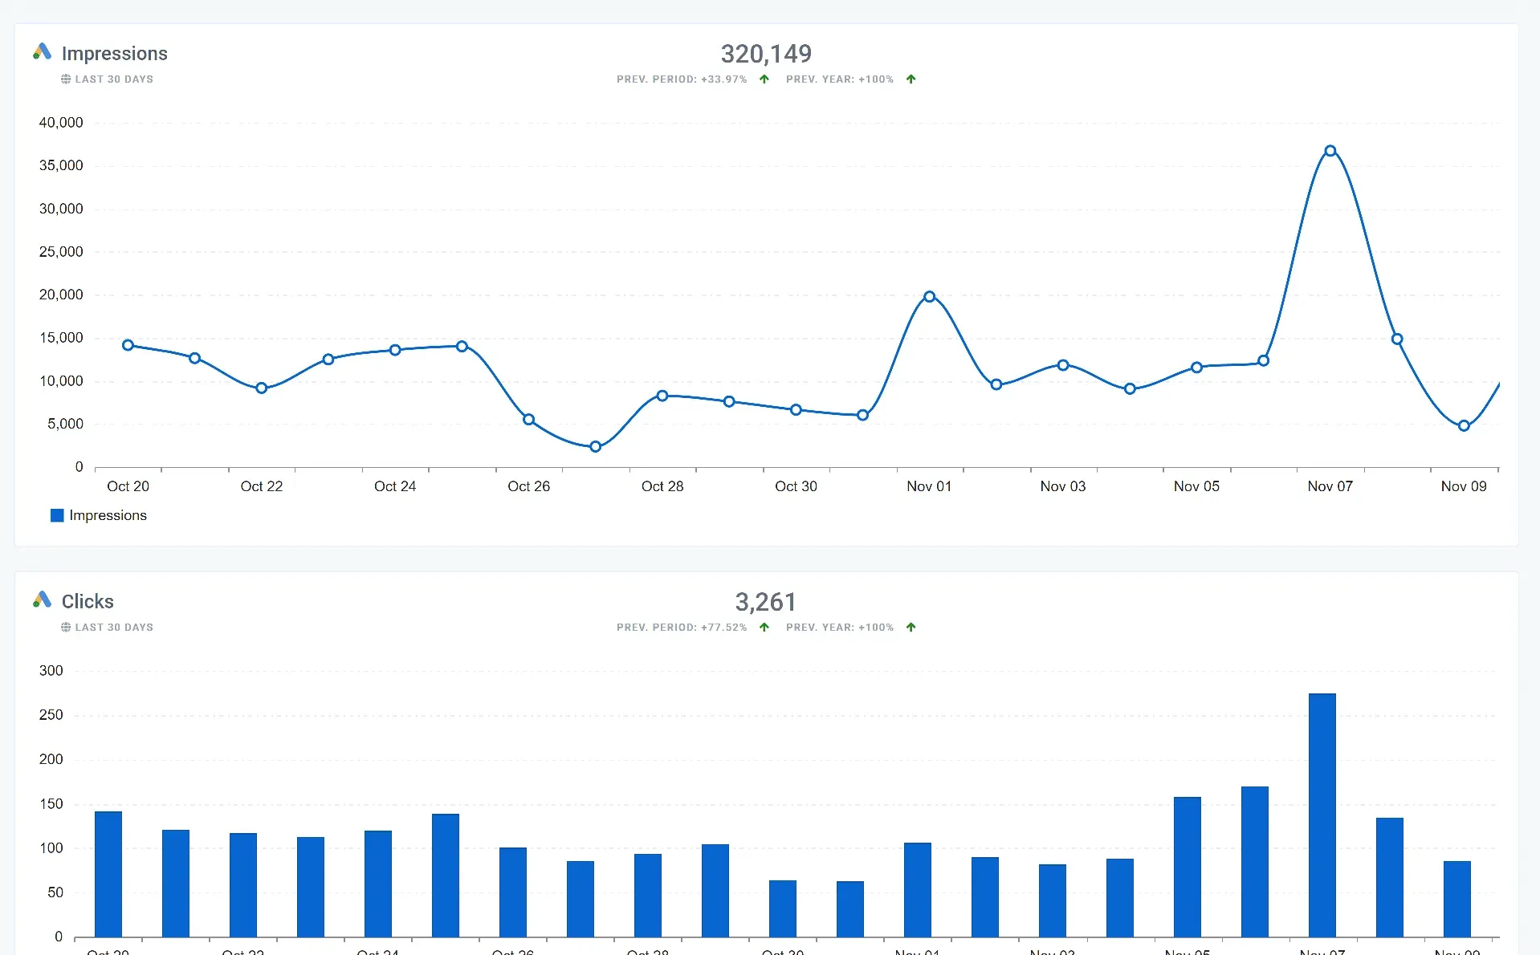Click the Impressions legend label
The image size is (1540, 955).
108,515
